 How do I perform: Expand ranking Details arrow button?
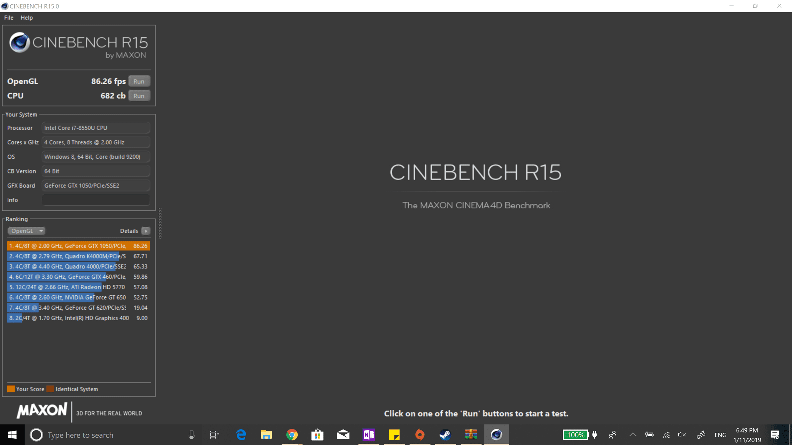pyautogui.click(x=146, y=231)
